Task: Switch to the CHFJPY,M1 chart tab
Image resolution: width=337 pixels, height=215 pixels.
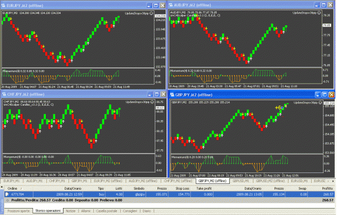Action: pyautogui.click(x=57, y=181)
